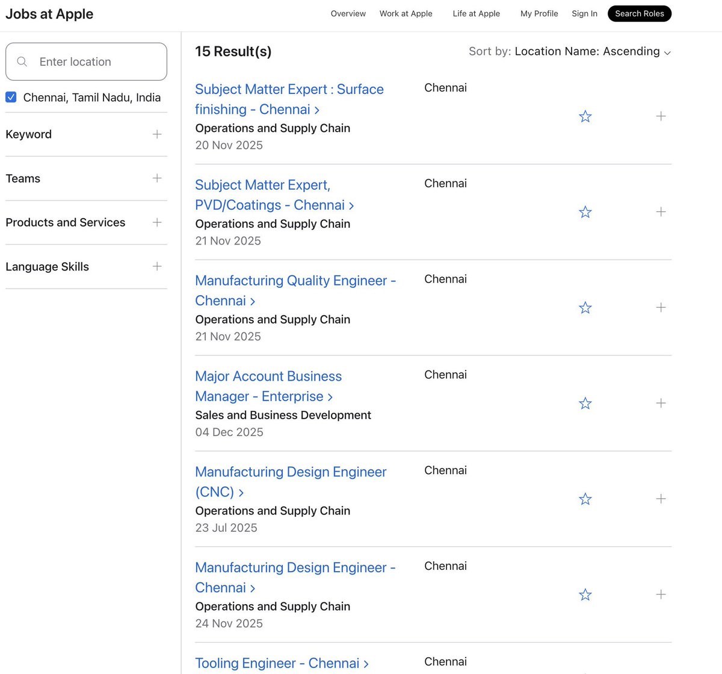Click Sales and Business Development team text
The height and width of the screenshot is (674, 722).
(283, 415)
